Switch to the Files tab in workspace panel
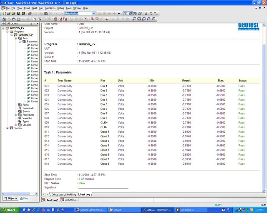The width and height of the screenshot is (267, 213). click(24, 198)
